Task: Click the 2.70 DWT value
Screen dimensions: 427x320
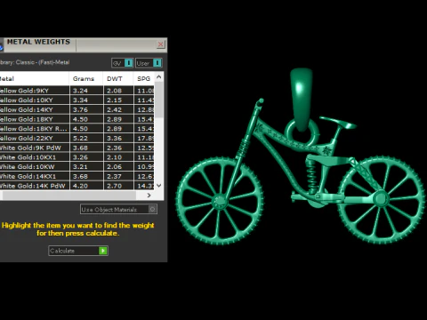Action: (115, 186)
